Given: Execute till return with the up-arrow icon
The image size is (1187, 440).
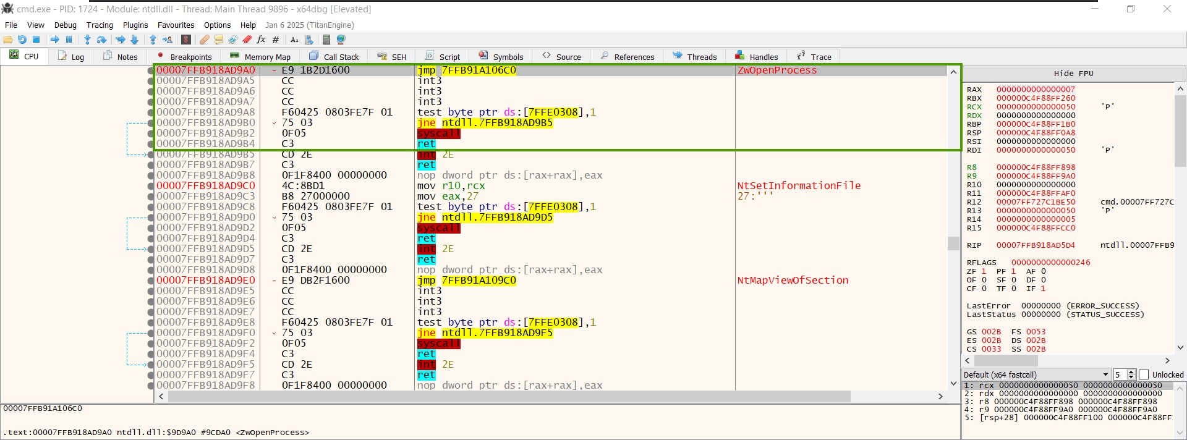Looking at the screenshot, I should coord(153,40).
